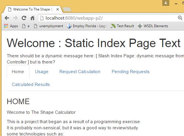Image resolution: width=184 pixels, height=136 pixels.
Task: Open the bookmark labeled 'e'
Action: (x=26, y=26)
